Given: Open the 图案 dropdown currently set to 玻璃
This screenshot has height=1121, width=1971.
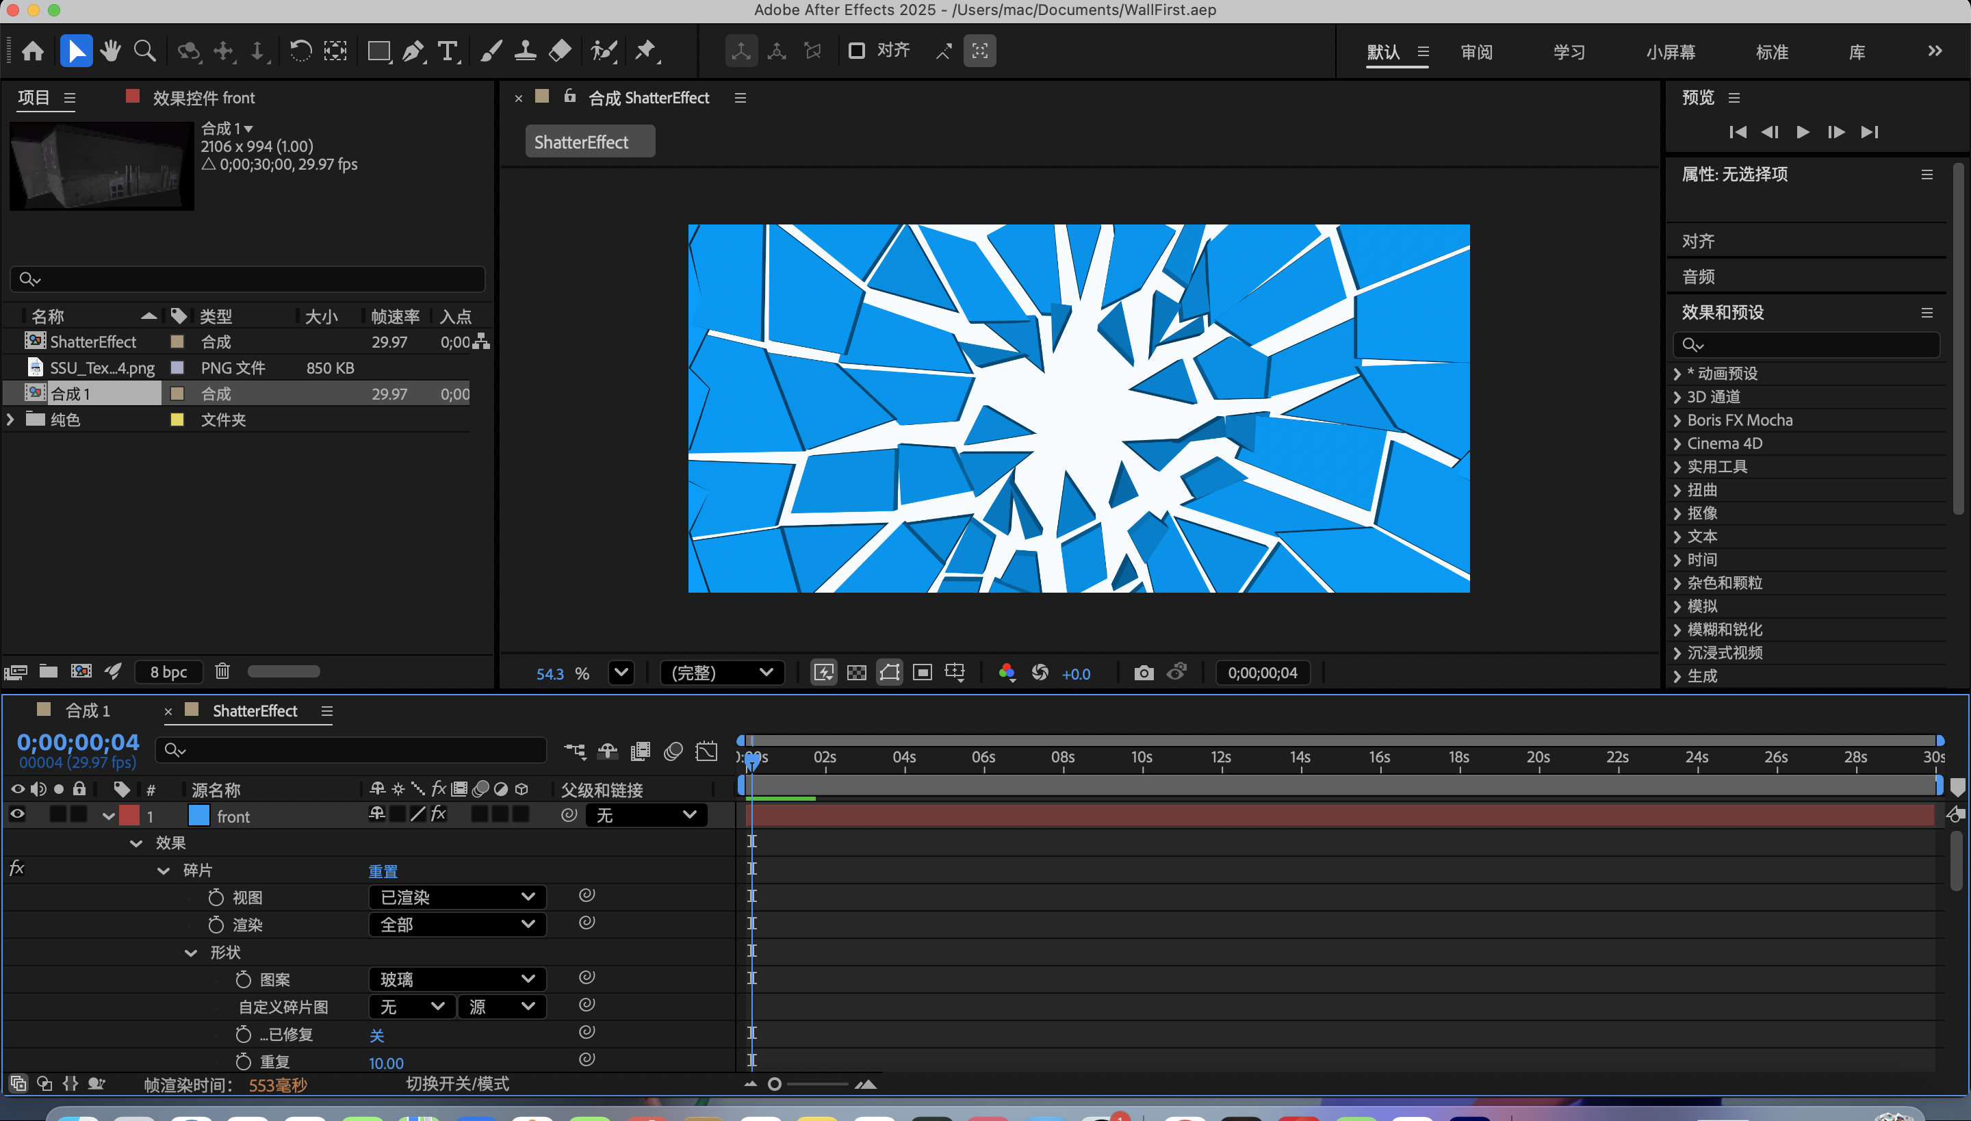Looking at the screenshot, I should pyautogui.click(x=456, y=979).
